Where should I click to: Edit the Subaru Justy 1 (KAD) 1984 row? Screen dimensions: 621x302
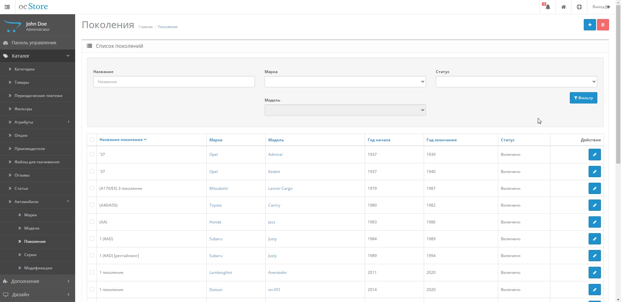tap(595, 239)
